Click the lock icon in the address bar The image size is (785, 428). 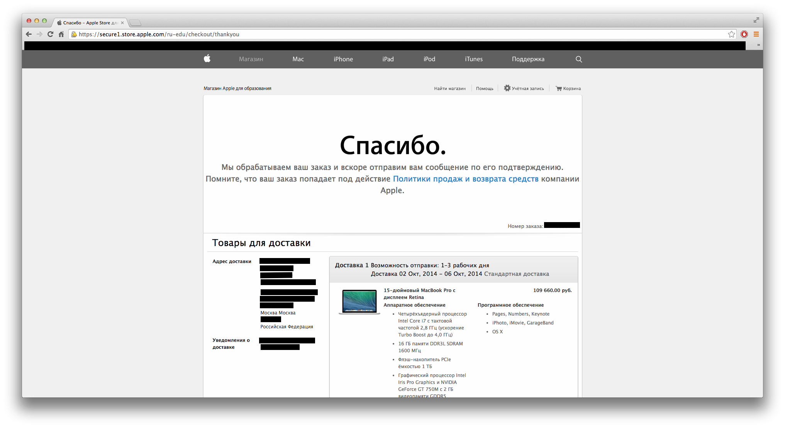[x=74, y=34]
